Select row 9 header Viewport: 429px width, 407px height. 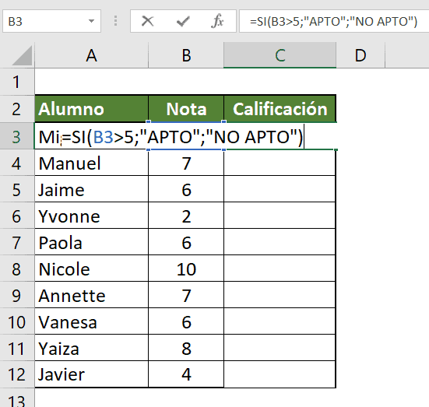click(17, 296)
